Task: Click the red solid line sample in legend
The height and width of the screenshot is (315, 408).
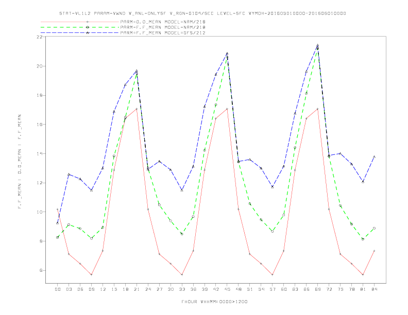Action: [x=80, y=22]
